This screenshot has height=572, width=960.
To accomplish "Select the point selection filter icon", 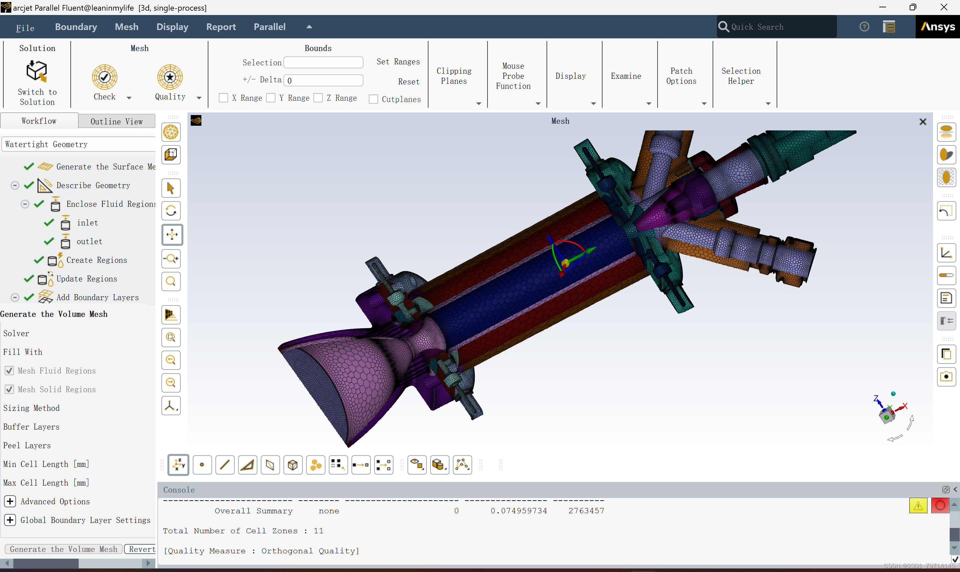I will 202,465.
